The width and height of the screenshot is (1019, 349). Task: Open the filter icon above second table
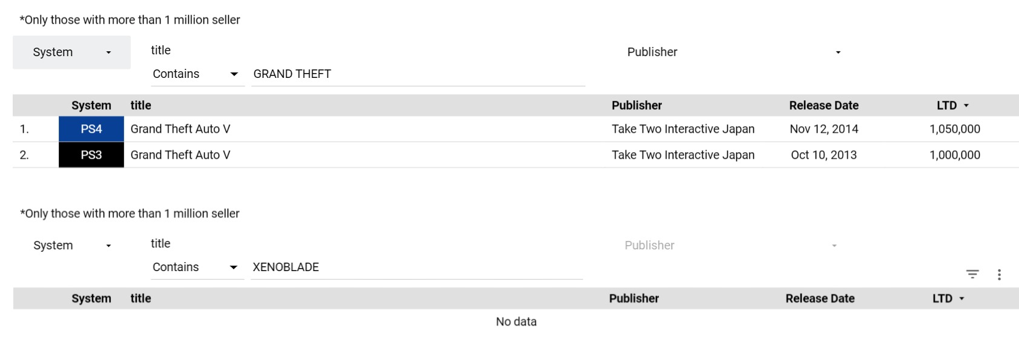(x=972, y=274)
